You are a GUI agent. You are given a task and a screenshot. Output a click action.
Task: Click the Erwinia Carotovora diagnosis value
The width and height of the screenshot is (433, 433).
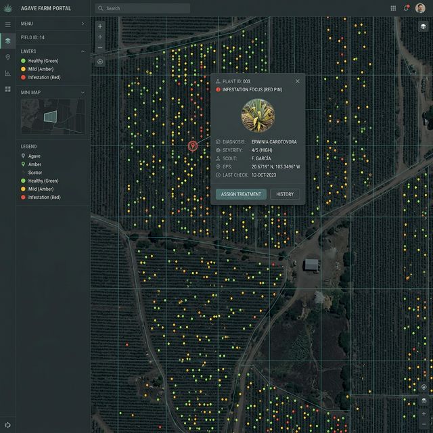pyautogui.click(x=274, y=142)
